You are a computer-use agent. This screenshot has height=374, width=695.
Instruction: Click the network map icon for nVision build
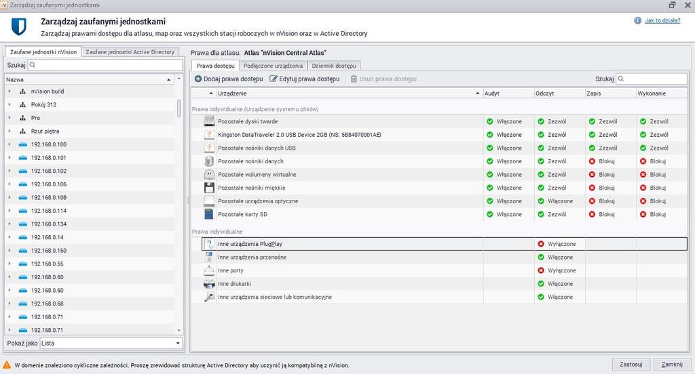click(x=22, y=91)
